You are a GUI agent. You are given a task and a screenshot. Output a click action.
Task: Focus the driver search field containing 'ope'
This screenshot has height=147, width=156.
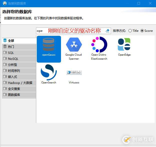pyautogui.click(x=73, y=31)
